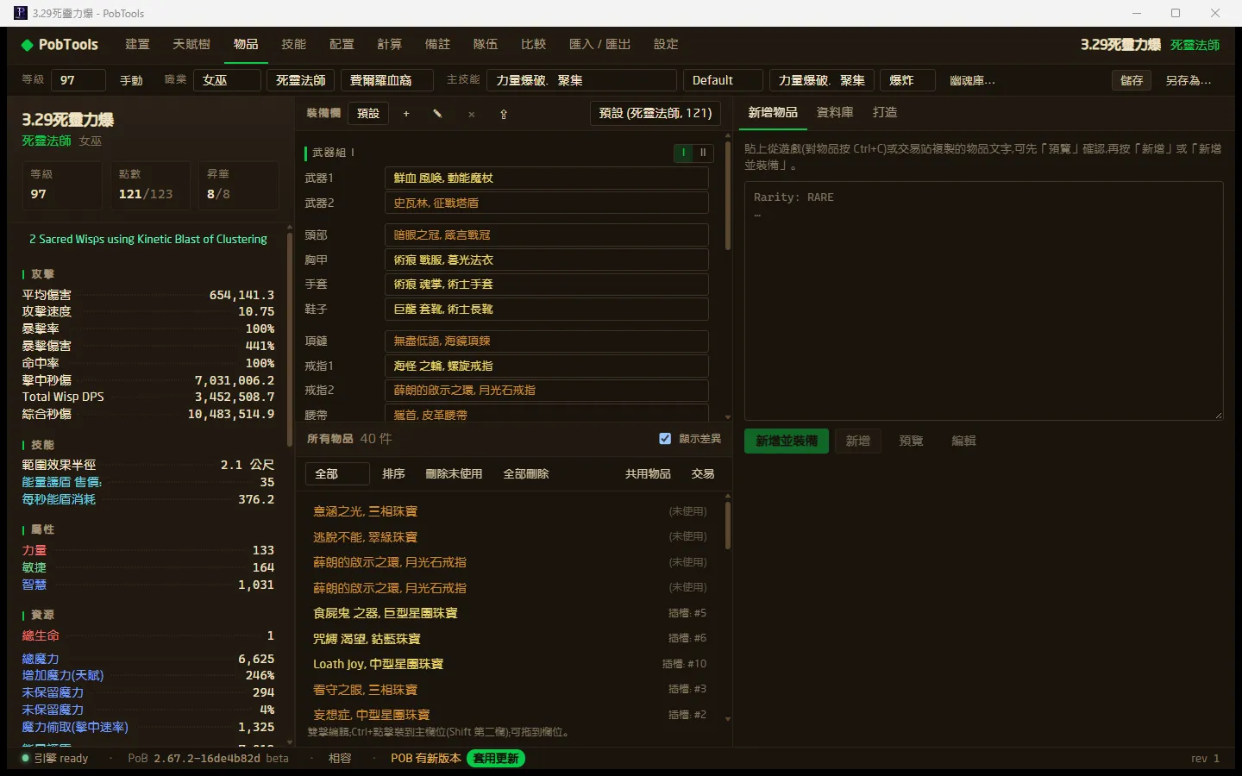The width and height of the screenshot is (1242, 776).
Task: Switch to the 配置 tab
Action: coord(342,45)
